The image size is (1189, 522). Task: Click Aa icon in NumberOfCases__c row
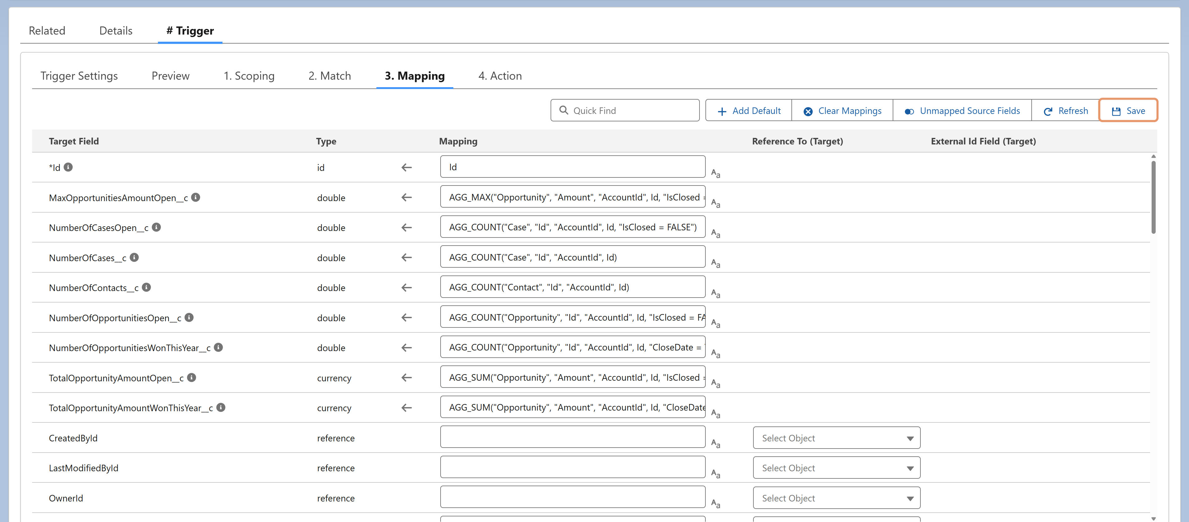(715, 263)
